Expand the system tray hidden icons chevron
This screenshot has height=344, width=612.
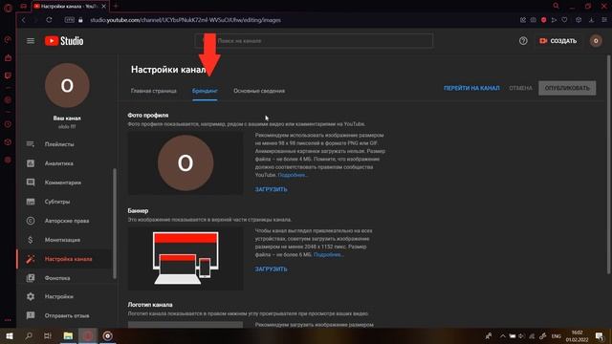(503, 336)
